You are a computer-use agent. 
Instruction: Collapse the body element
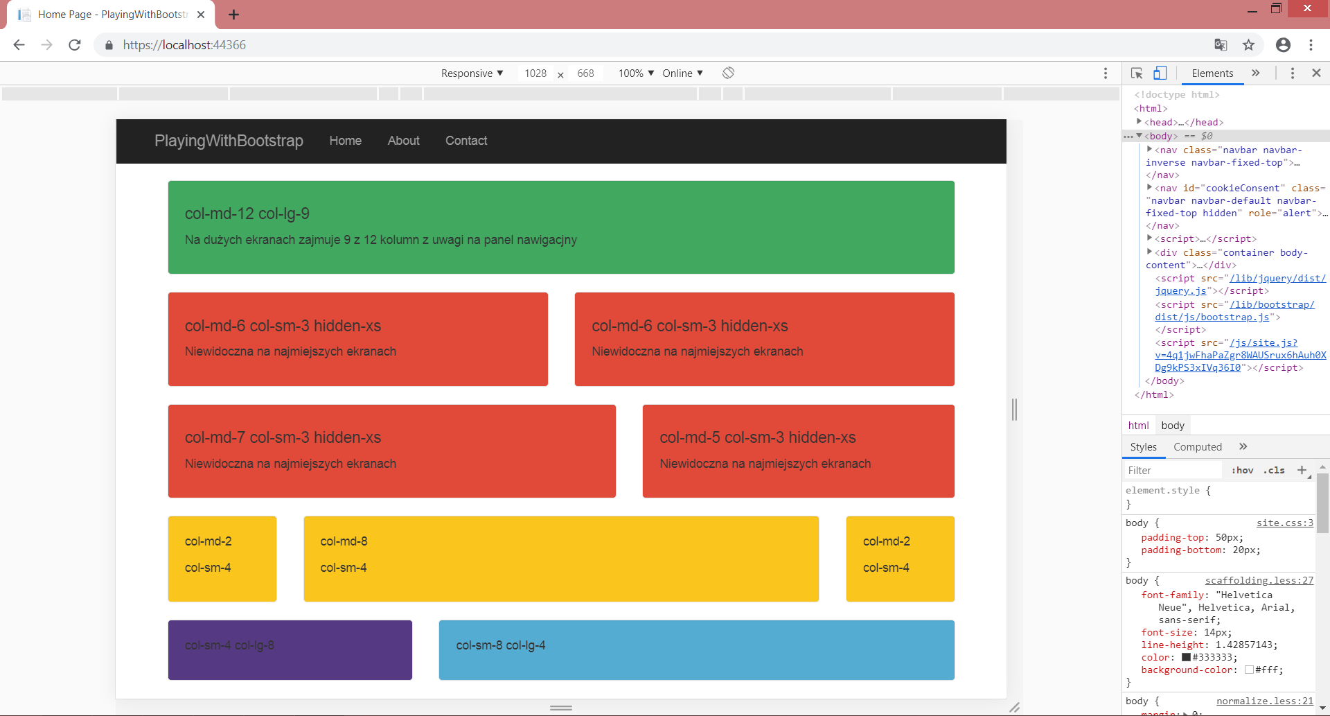tap(1139, 135)
